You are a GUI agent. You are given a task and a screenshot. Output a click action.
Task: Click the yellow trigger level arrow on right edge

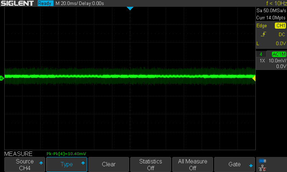(254, 78)
